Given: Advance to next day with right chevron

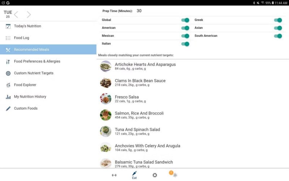Looking at the screenshot, I should point(29,14).
